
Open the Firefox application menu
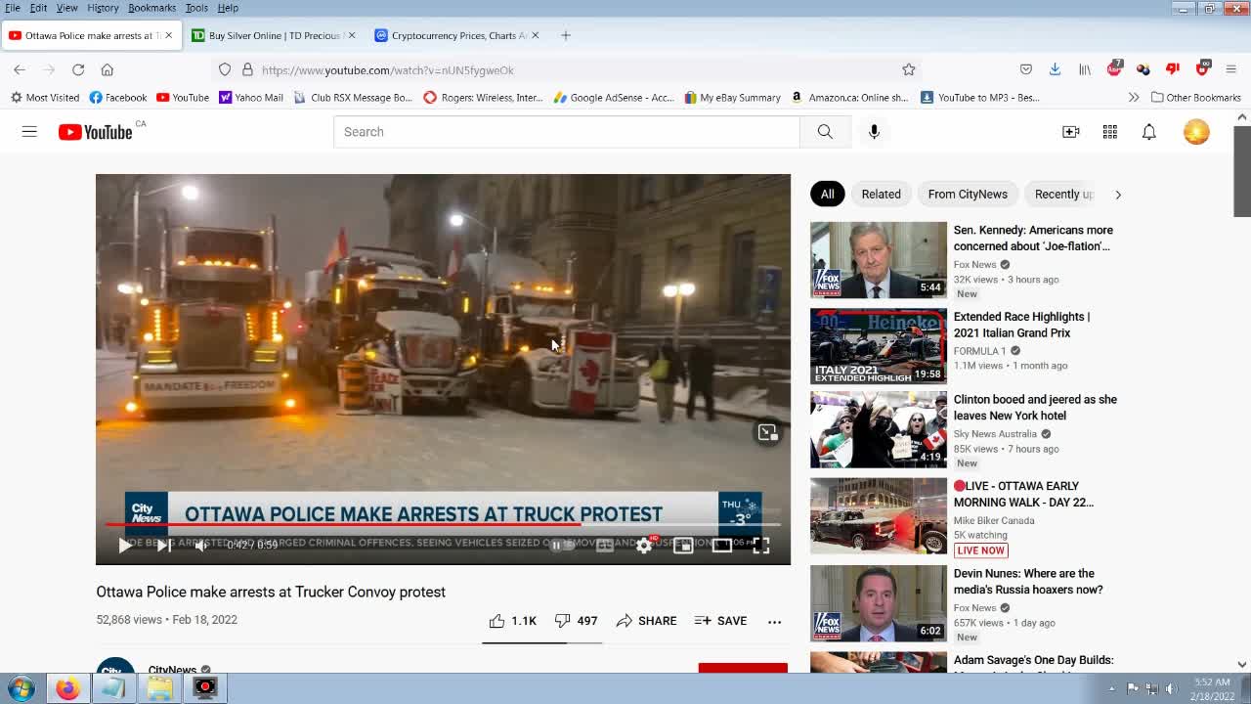[1230, 69]
